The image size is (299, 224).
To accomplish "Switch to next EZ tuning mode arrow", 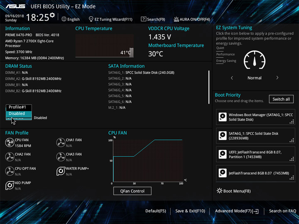I will (277, 78).
